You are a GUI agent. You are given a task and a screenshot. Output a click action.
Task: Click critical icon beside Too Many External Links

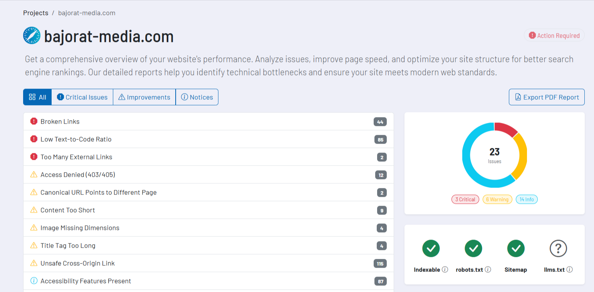[34, 157]
